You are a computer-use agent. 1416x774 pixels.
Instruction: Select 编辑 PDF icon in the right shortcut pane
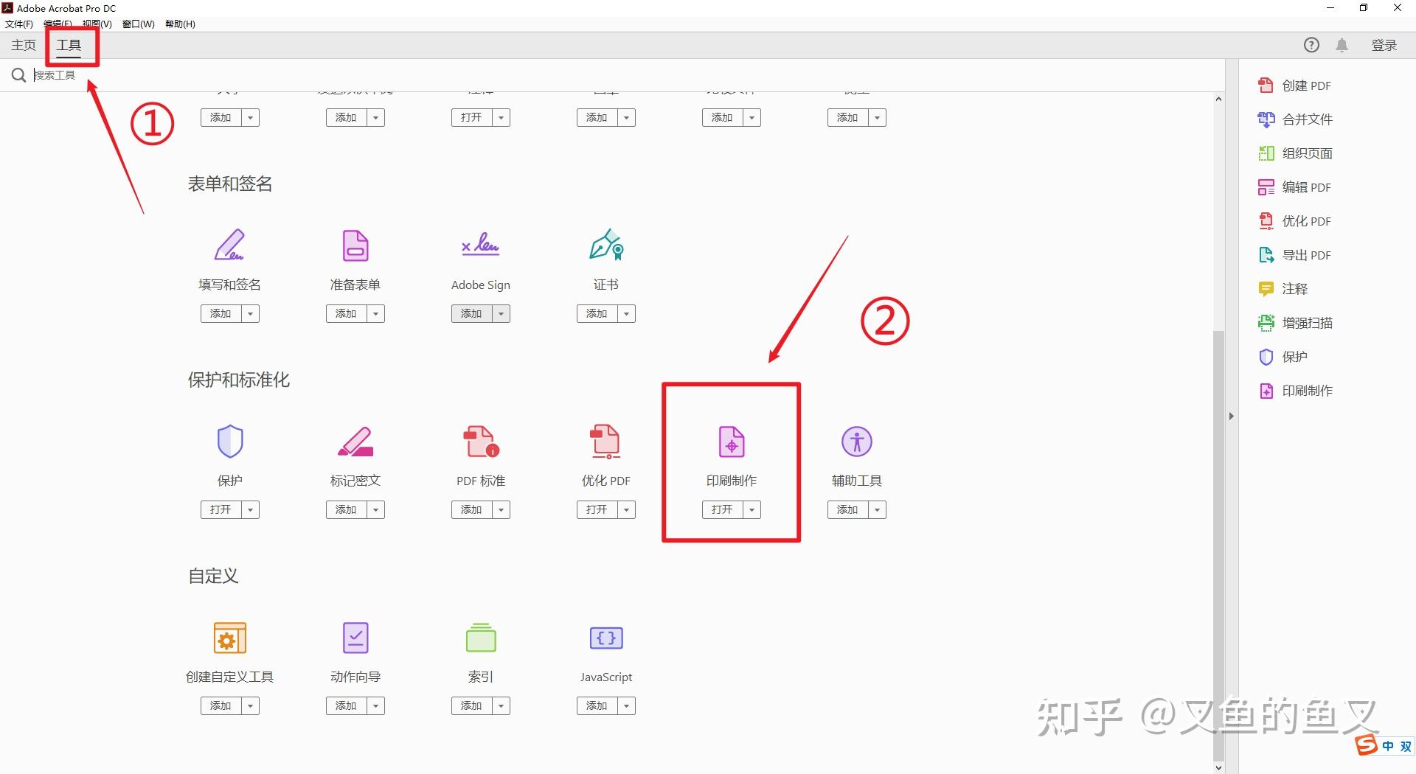pos(1266,187)
